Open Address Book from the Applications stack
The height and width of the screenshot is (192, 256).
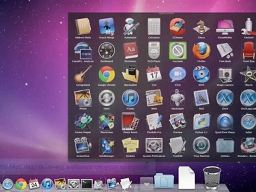pos(83,27)
